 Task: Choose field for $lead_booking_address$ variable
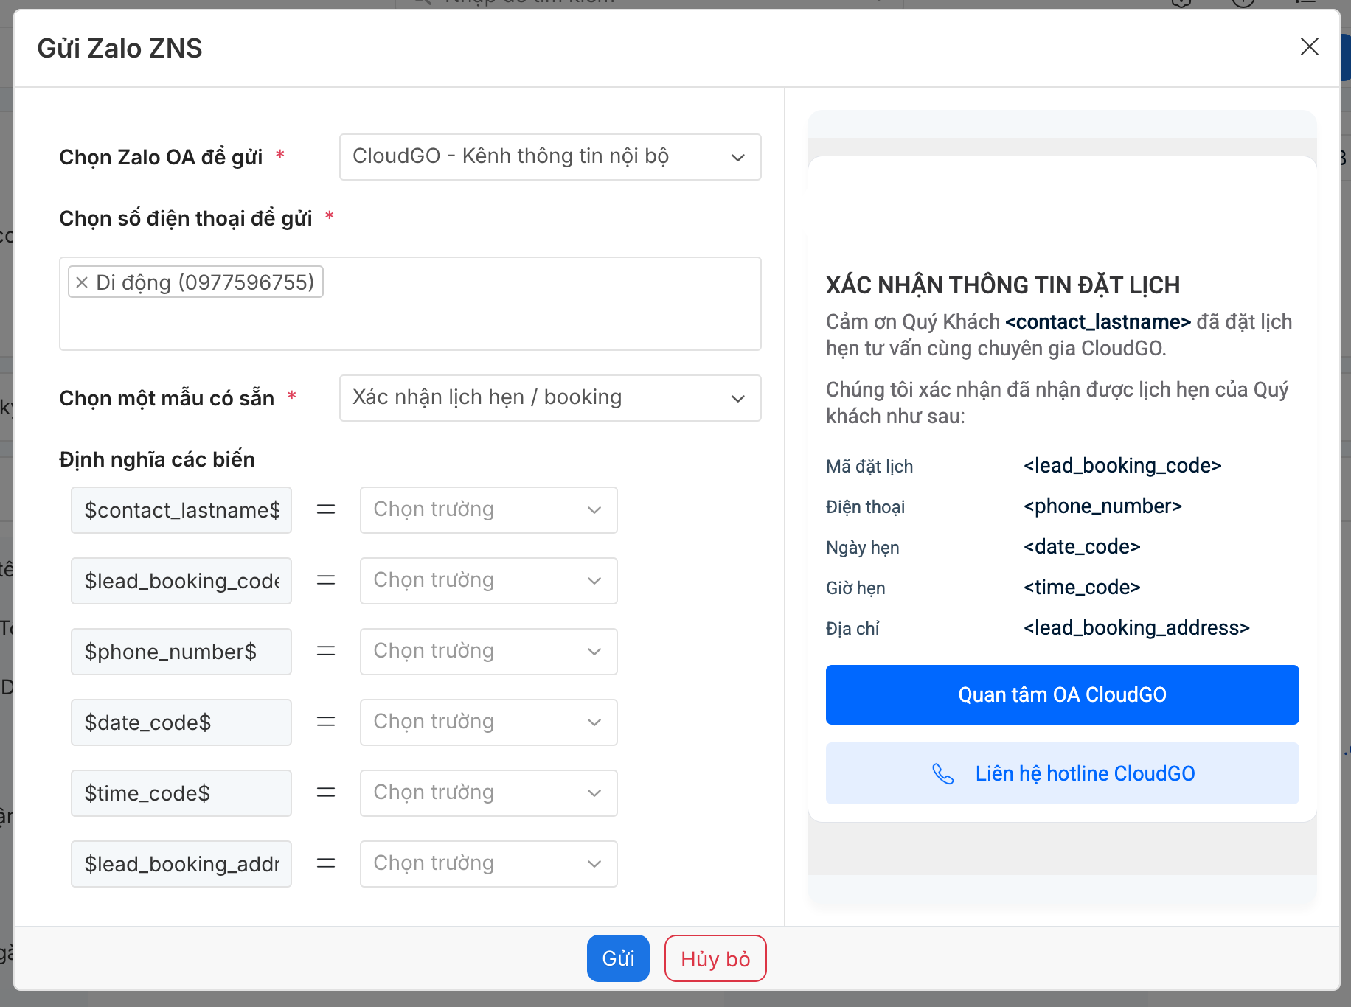488,864
